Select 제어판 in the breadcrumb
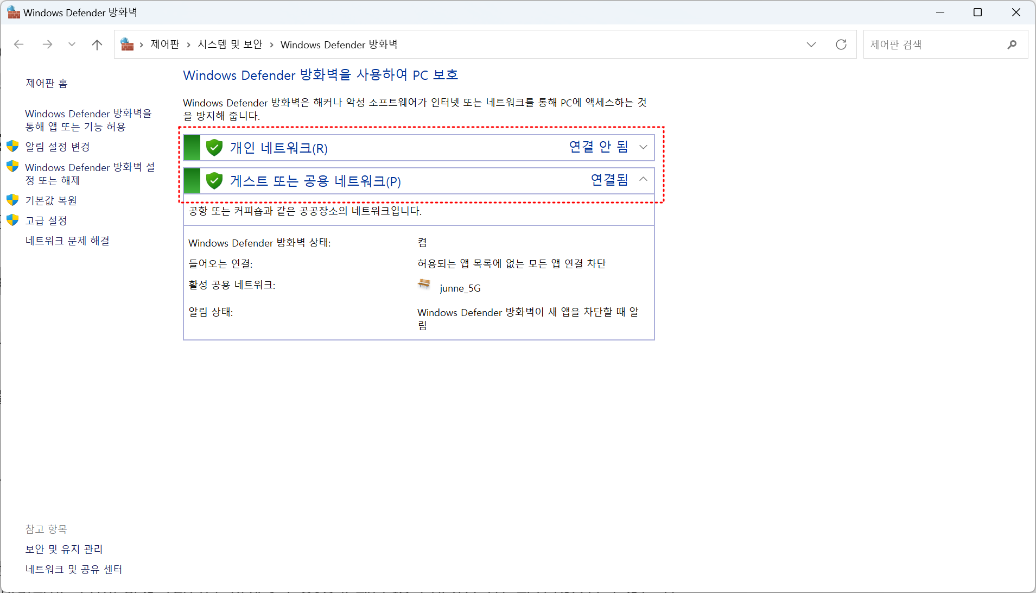 coord(165,45)
